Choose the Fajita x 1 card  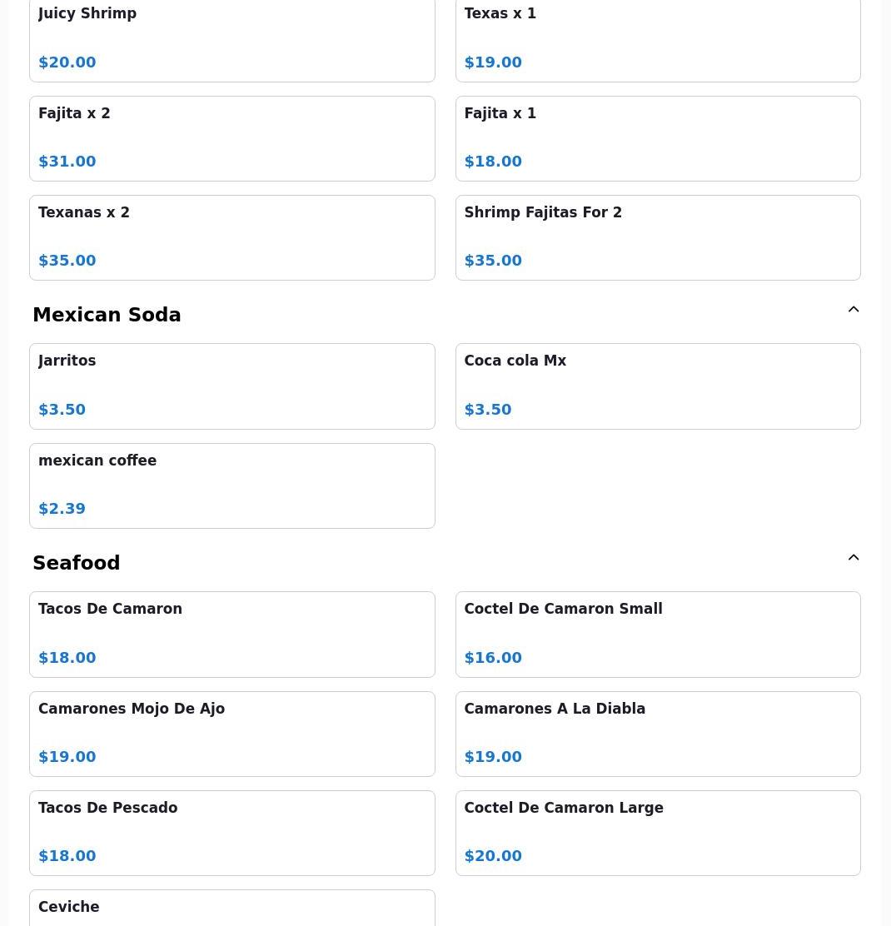[x=657, y=138]
